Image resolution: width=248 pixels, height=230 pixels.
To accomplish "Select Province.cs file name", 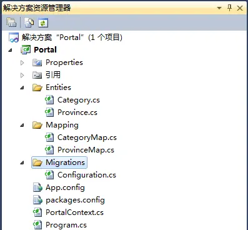I will click(x=77, y=112).
